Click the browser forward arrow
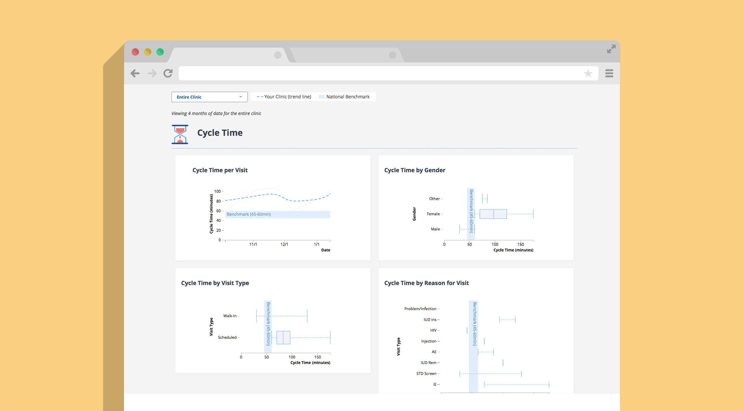This screenshot has width=744, height=411. 152,73
